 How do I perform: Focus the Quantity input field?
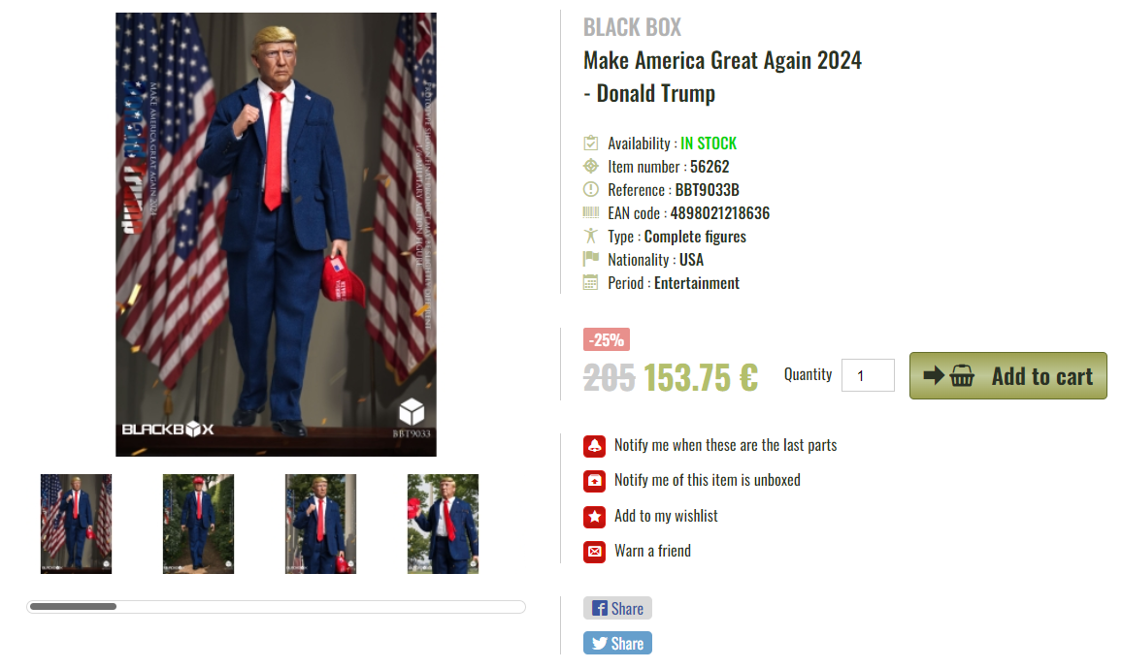point(868,375)
